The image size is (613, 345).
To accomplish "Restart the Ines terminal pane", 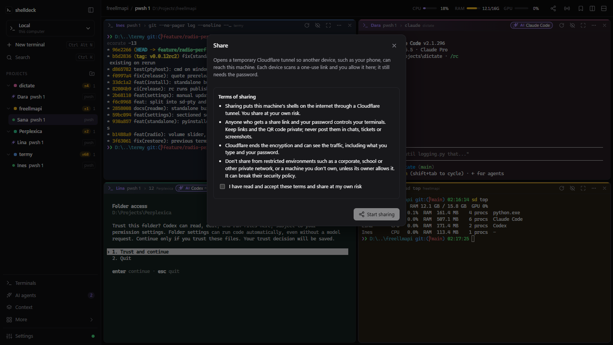I will click(x=307, y=25).
